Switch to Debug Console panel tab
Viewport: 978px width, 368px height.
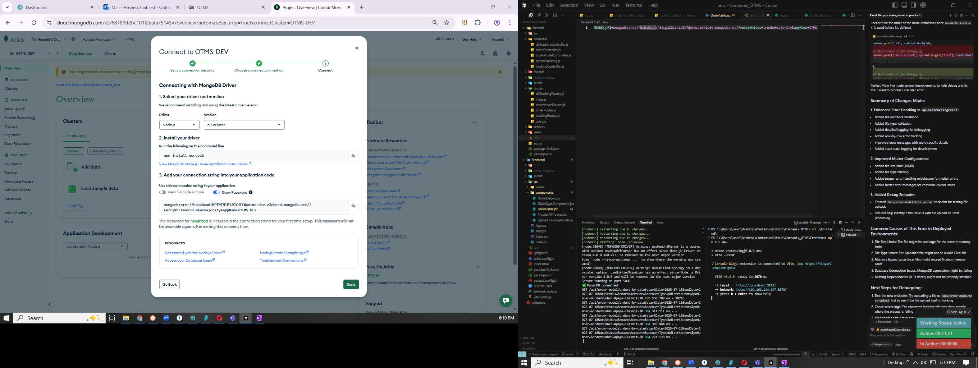coord(624,223)
